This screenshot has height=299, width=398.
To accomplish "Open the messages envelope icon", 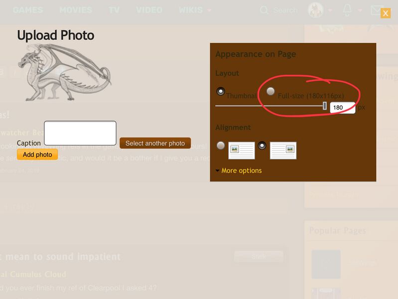I will [x=377, y=10].
